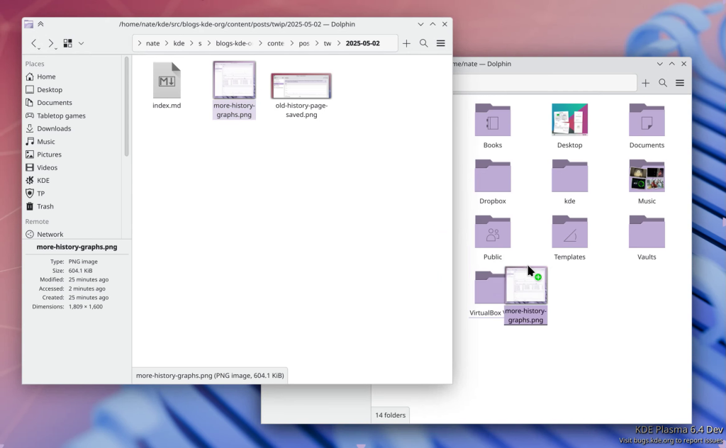
Task: Open kde folder in back window
Action: [569, 182]
